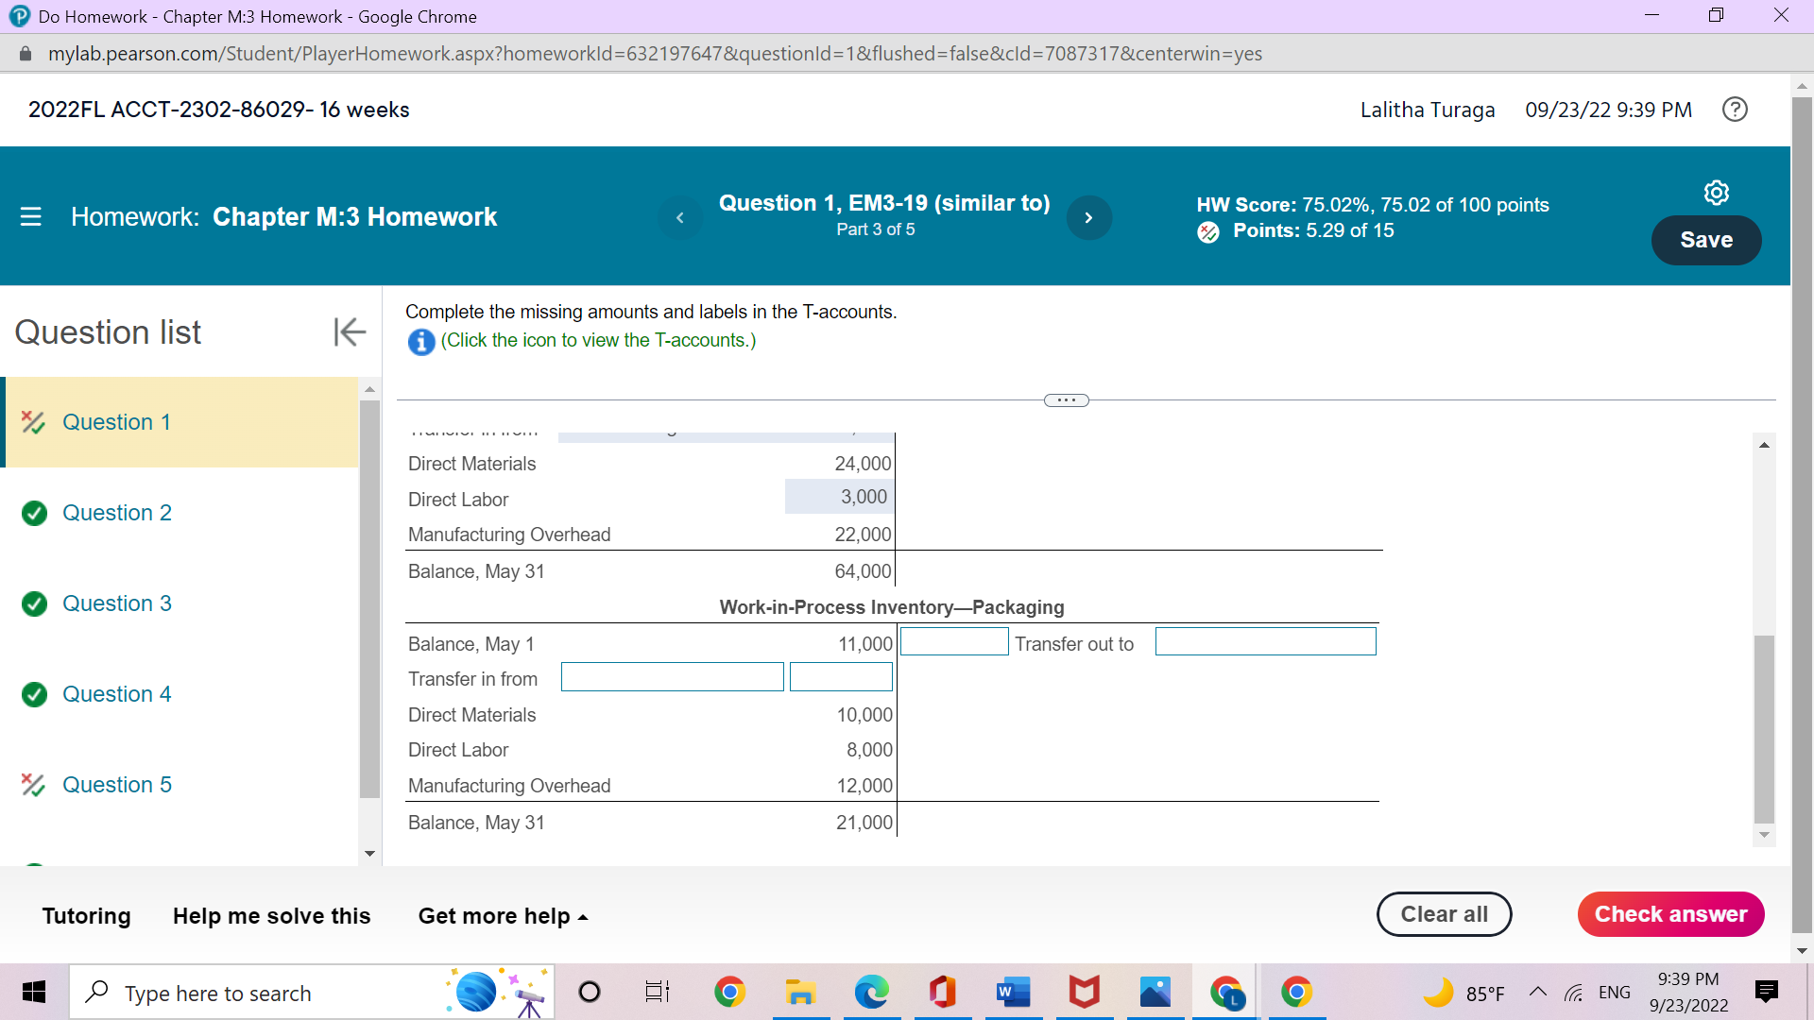Click the Check answer button
Screen dimensions: 1814x1020
click(x=1670, y=914)
